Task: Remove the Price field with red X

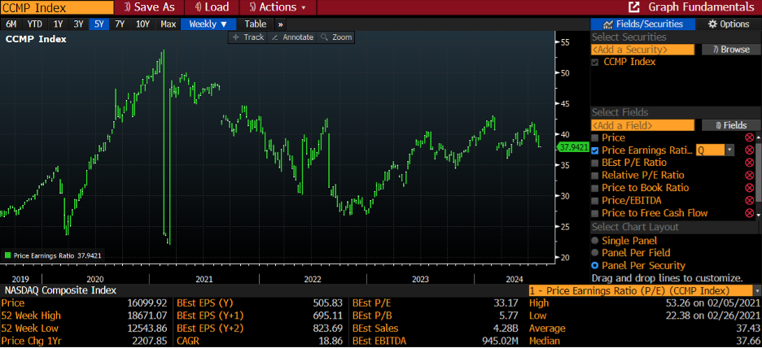Action: point(749,138)
